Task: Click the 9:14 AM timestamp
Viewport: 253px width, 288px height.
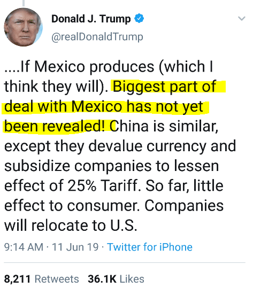Action: tap(24, 247)
